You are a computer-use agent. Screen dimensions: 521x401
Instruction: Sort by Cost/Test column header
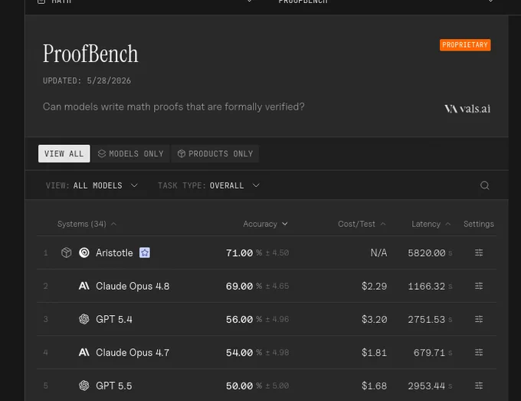coord(362,224)
